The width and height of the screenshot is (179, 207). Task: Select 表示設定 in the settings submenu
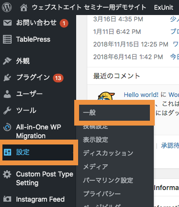pos(96,140)
